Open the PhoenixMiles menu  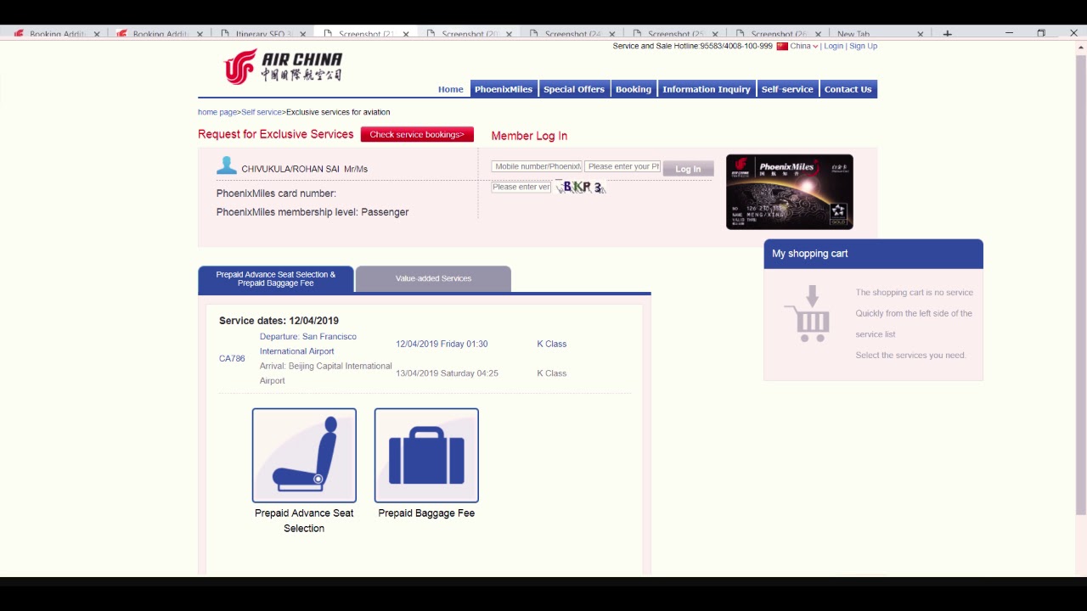(504, 89)
